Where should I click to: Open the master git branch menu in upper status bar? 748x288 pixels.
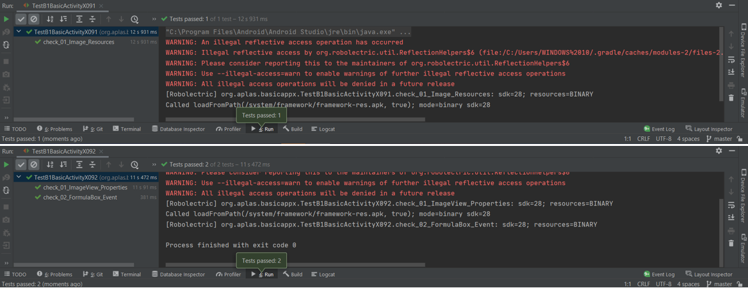coord(722,139)
